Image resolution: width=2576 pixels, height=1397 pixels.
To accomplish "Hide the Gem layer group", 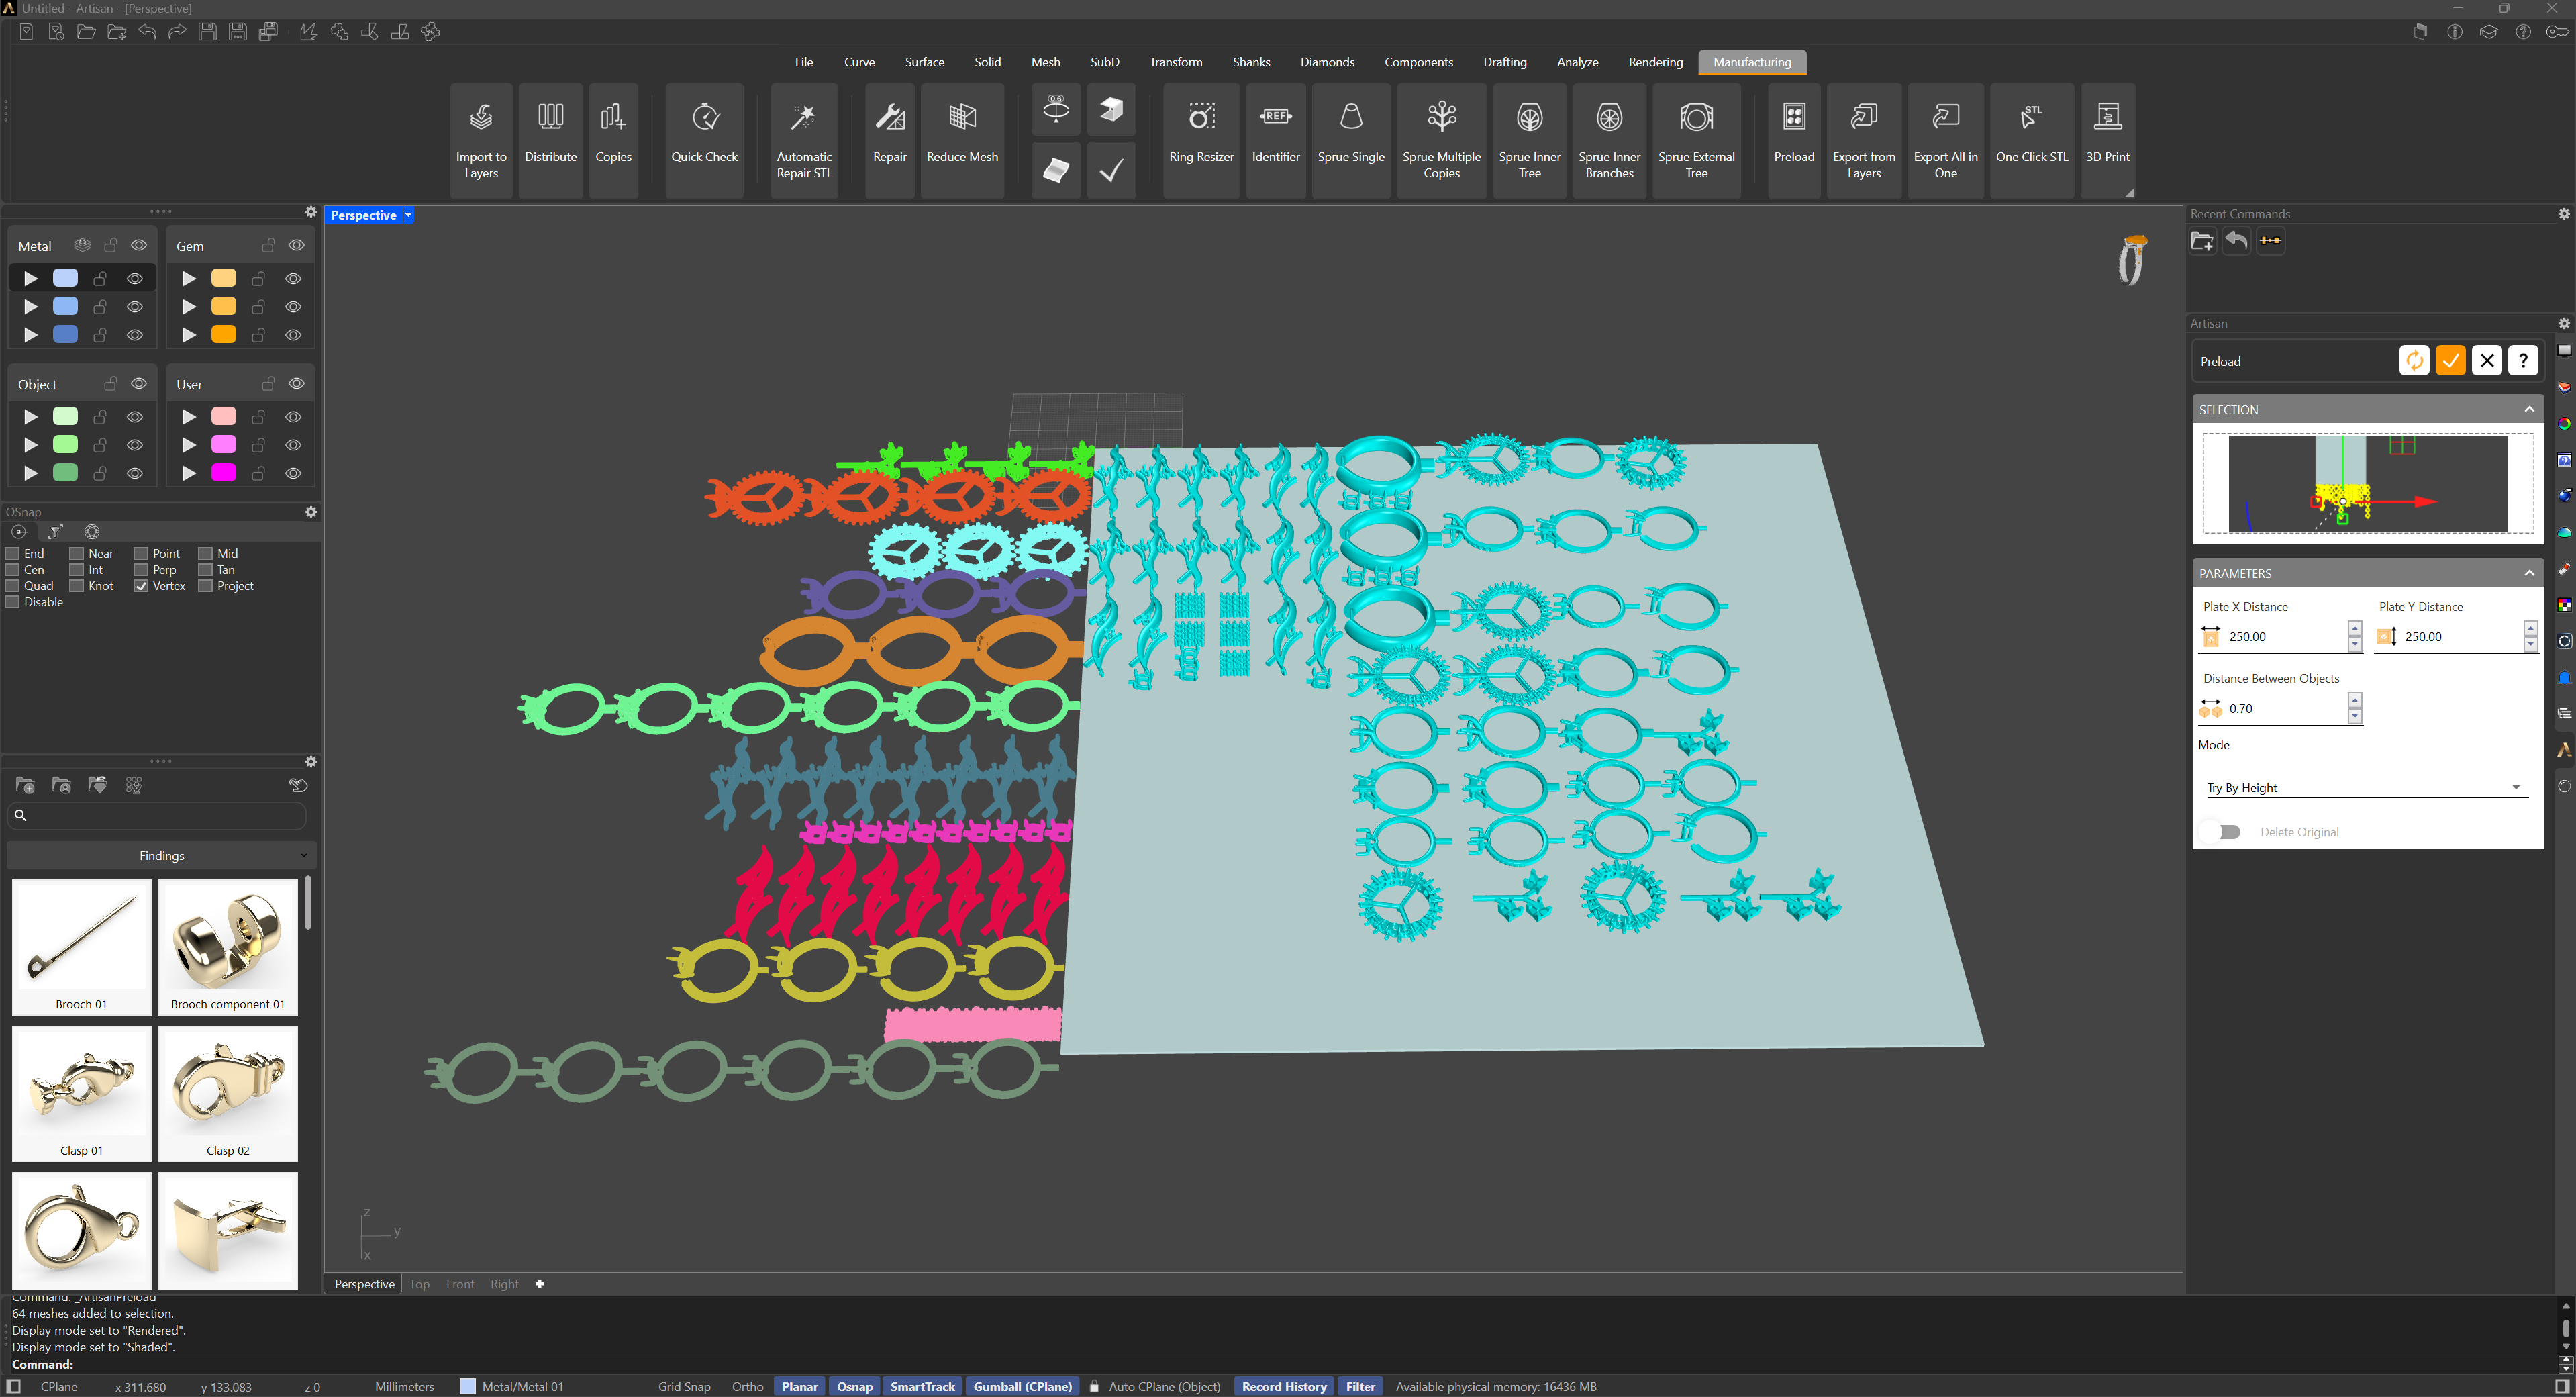I will click(x=297, y=245).
